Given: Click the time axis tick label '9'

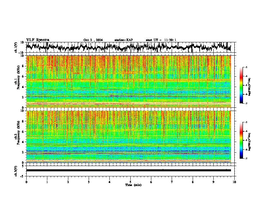Looking at the screenshot, I should coord(213,182).
